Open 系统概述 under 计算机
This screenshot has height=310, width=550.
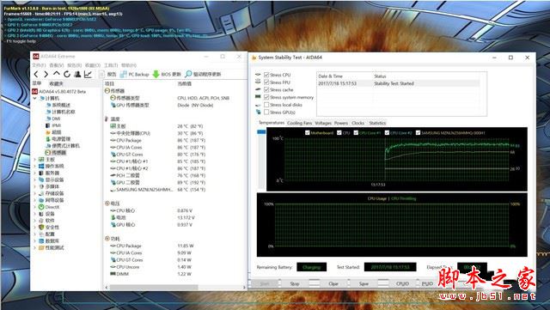point(58,106)
